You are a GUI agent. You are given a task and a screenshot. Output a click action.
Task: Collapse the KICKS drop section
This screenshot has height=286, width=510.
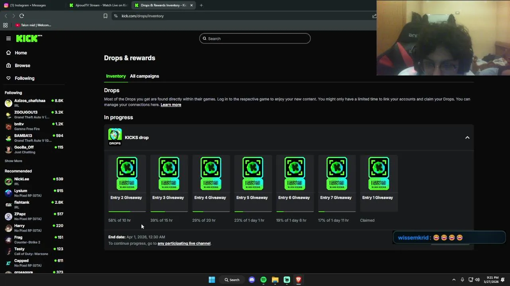coord(467,137)
